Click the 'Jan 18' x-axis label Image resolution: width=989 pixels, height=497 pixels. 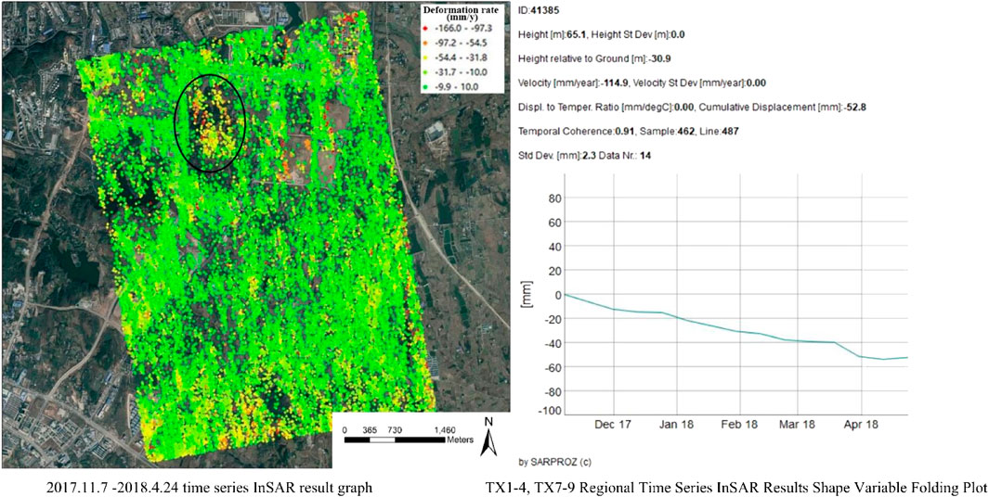(x=677, y=426)
